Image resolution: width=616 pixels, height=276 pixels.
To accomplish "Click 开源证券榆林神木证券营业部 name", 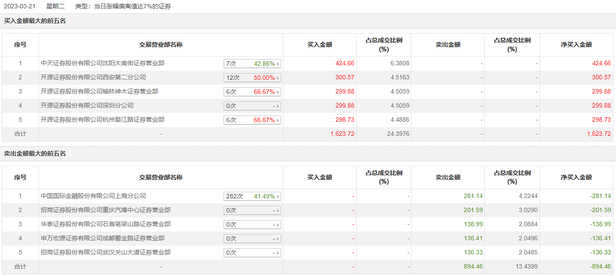I will coord(99,92).
